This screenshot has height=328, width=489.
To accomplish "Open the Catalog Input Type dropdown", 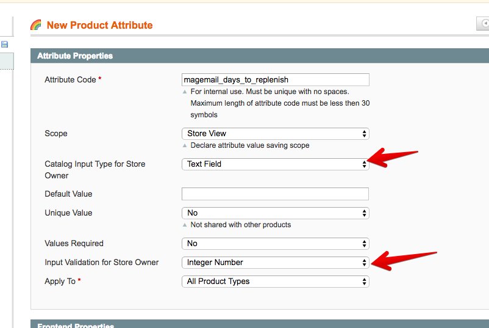I will coord(275,164).
